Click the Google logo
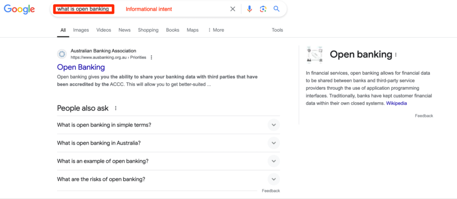This screenshot has width=457, height=199. tap(19, 9)
